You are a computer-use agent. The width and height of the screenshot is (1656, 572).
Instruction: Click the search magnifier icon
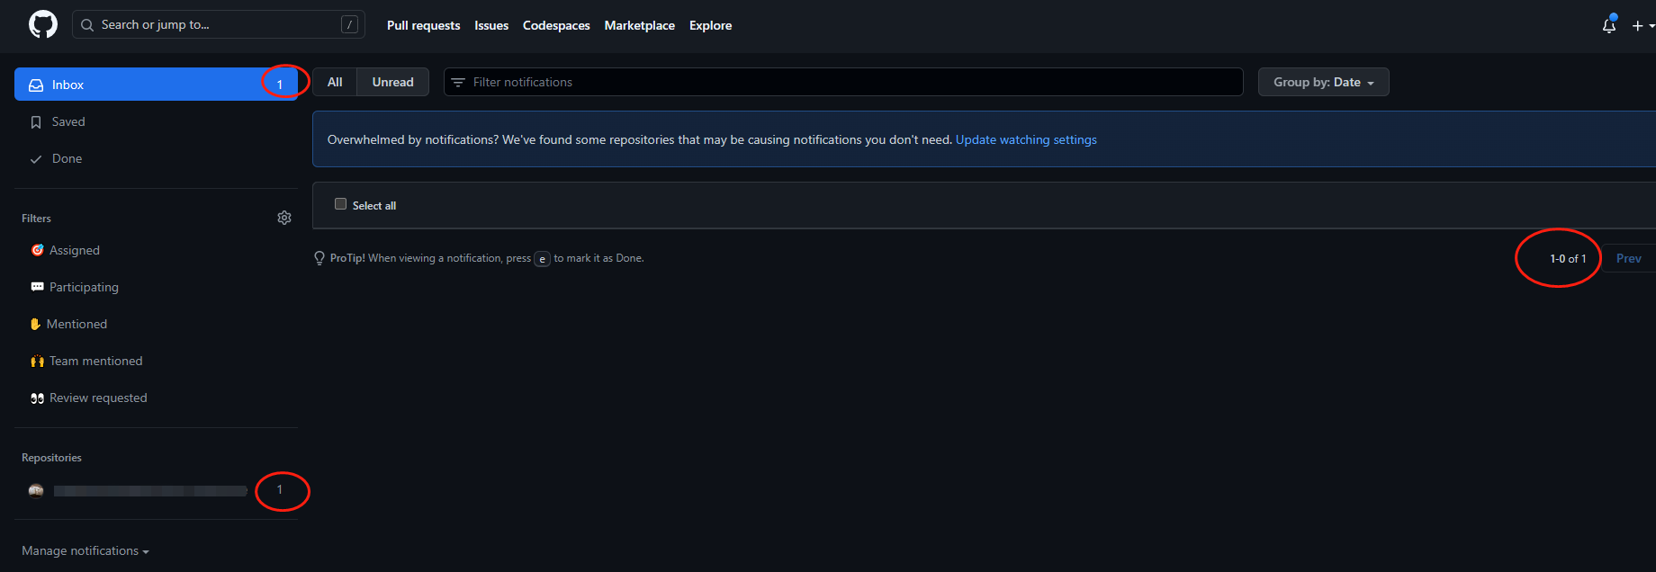(87, 25)
